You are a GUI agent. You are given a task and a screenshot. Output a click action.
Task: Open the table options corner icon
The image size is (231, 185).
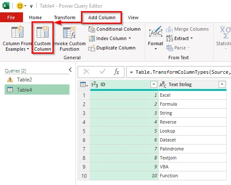click(x=84, y=84)
